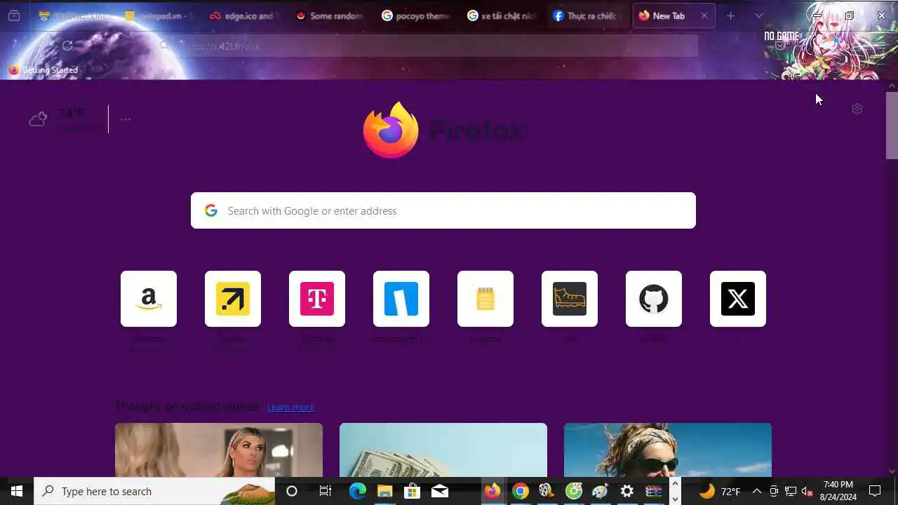Switch to the first tab with rainbow favicon
Image resolution: width=898 pixels, height=505 pixels.
[x=72, y=15]
